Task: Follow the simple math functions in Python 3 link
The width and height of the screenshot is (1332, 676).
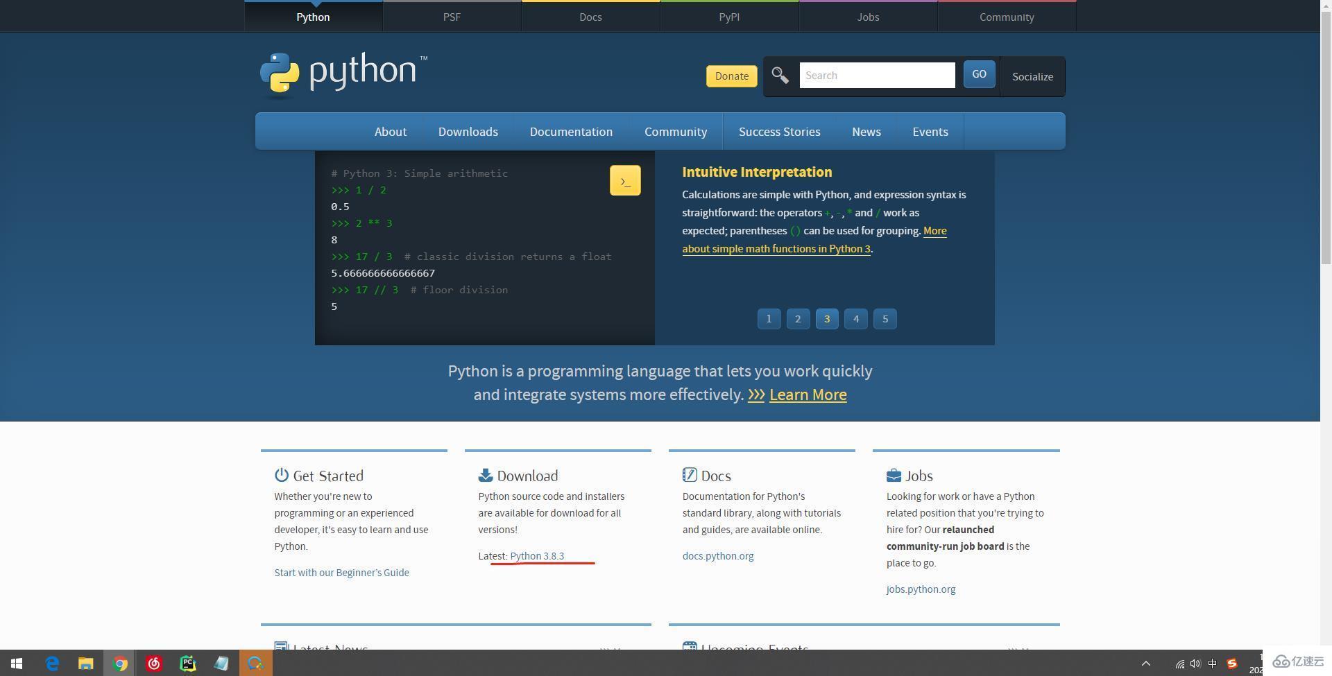Action: pyautogui.click(x=776, y=249)
